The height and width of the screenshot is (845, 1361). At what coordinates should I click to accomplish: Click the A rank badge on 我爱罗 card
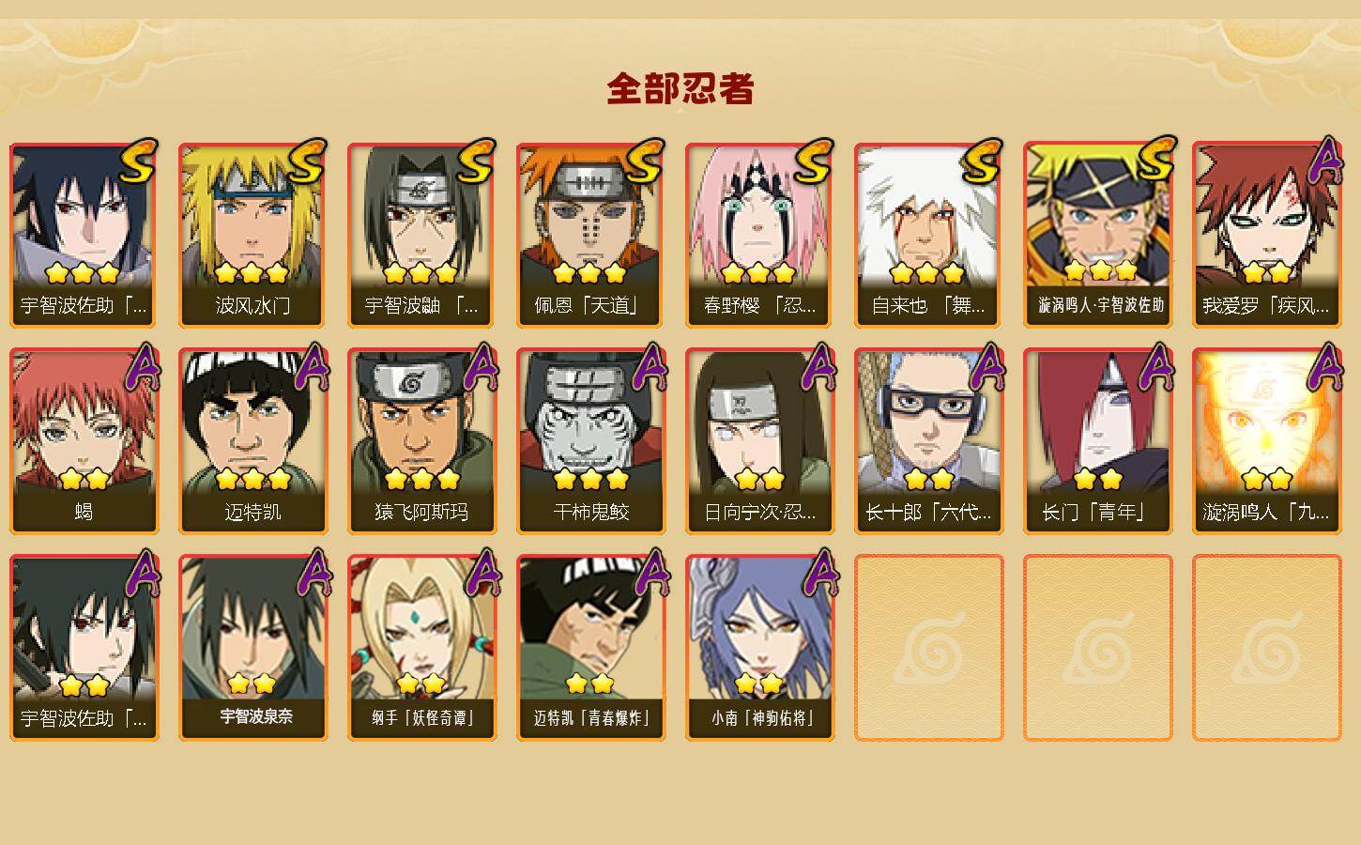tap(1325, 161)
